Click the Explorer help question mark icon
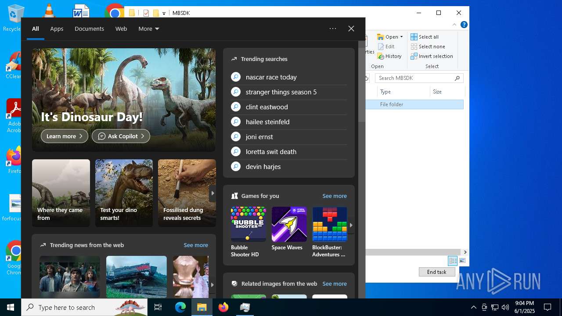Screen dimensions: 562x316 click(x=464, y=25)
